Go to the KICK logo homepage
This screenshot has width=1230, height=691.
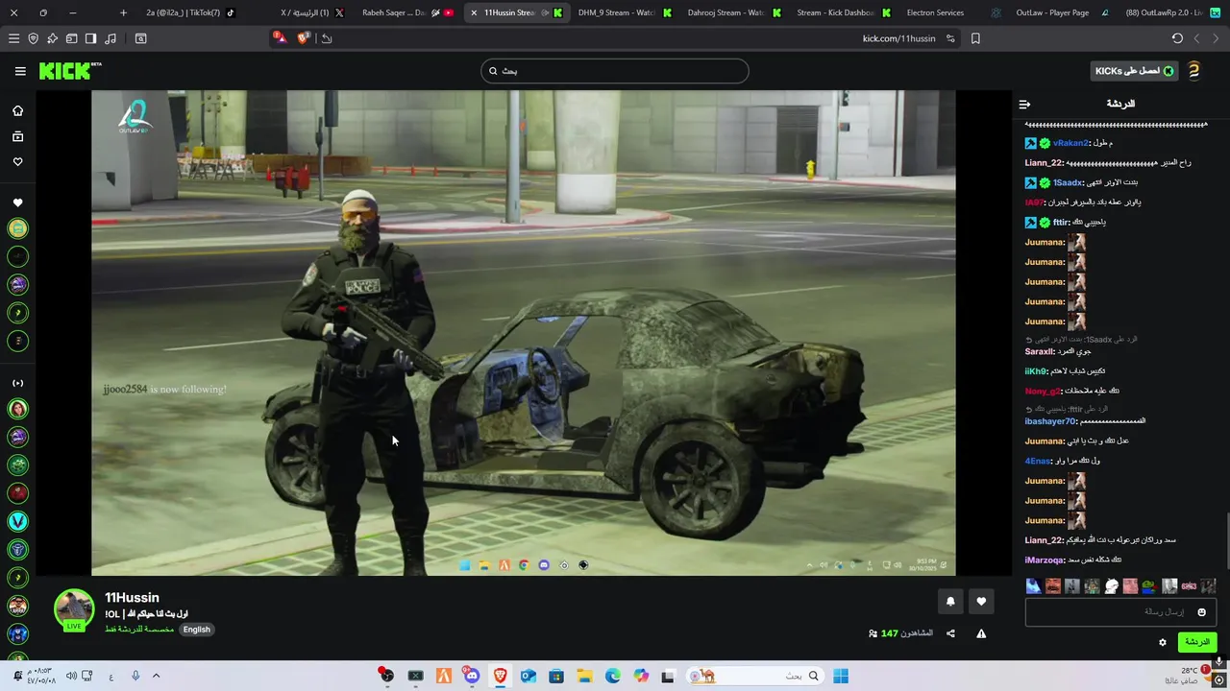[69, 71]
